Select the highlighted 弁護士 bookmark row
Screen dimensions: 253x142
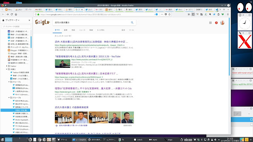pyautogui.click(x=15, y=110)
